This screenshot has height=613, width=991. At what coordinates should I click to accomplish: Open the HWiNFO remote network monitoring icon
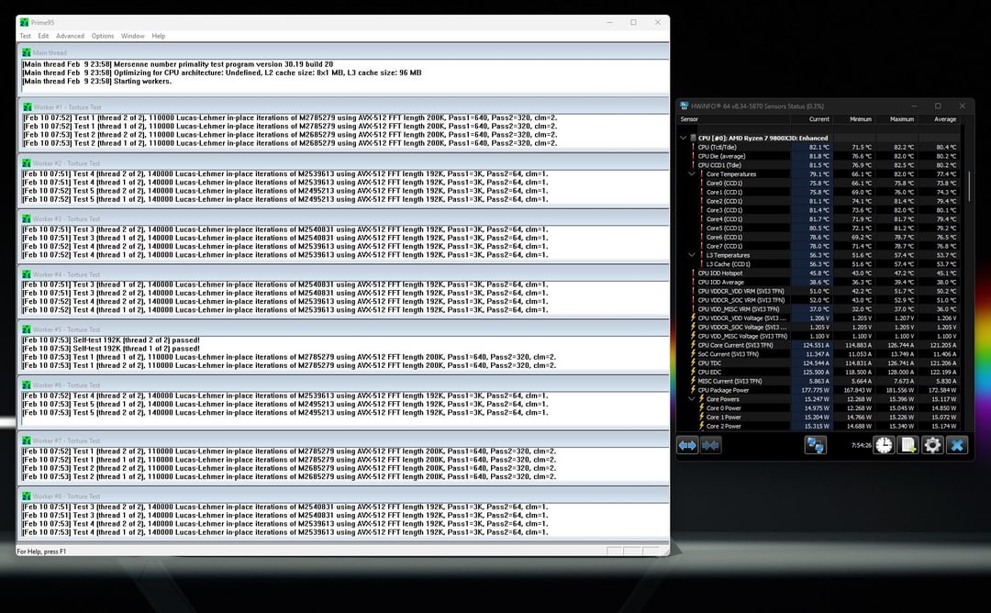pos(816,445)
